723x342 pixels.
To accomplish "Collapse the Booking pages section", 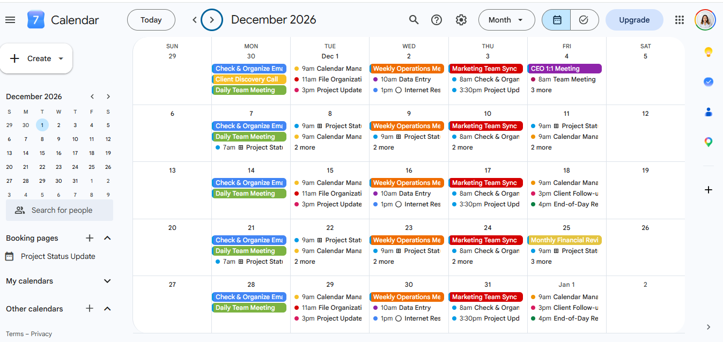I will 107,238.
